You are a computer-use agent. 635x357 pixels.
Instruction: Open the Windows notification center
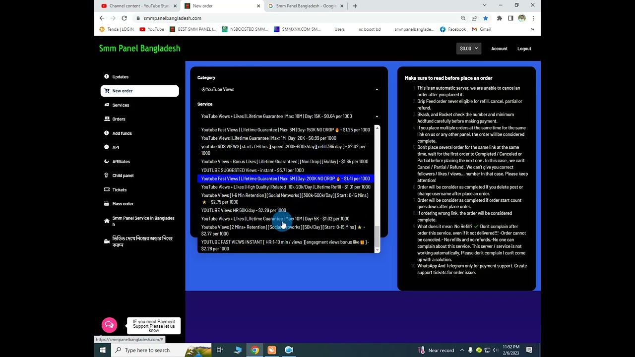[529, 350]
